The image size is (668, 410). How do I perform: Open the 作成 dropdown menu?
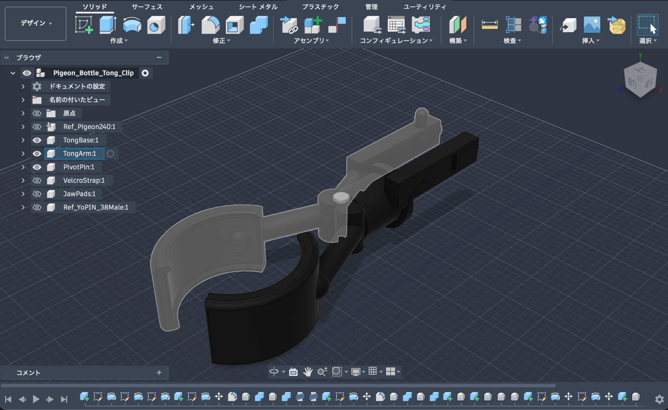tap(119, 41)
